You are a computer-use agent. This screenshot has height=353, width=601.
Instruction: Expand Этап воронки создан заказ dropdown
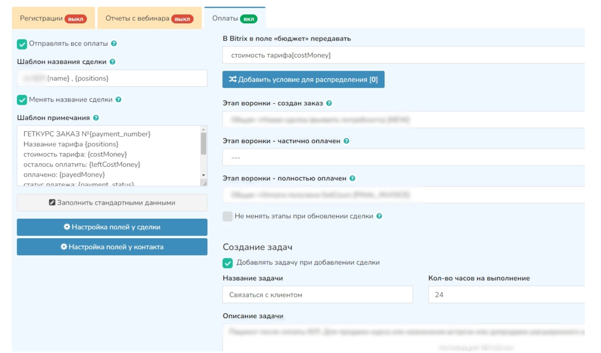pyautogui.click(x=402, y=120)
